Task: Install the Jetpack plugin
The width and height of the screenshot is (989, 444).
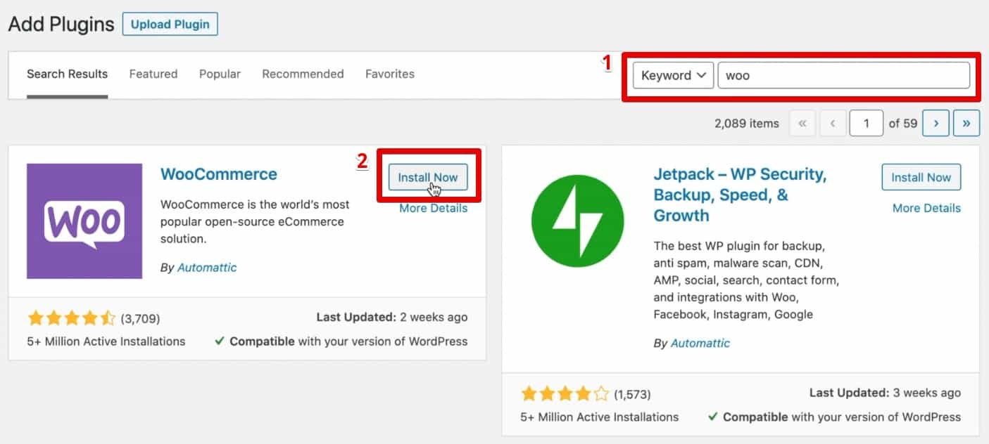Action: pos(921,177)
